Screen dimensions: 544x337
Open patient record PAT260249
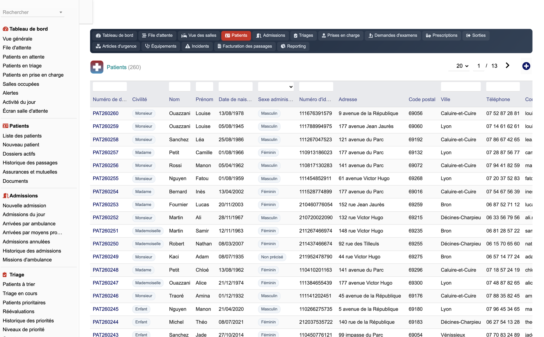pyautogui.click(x=106, y=257)
